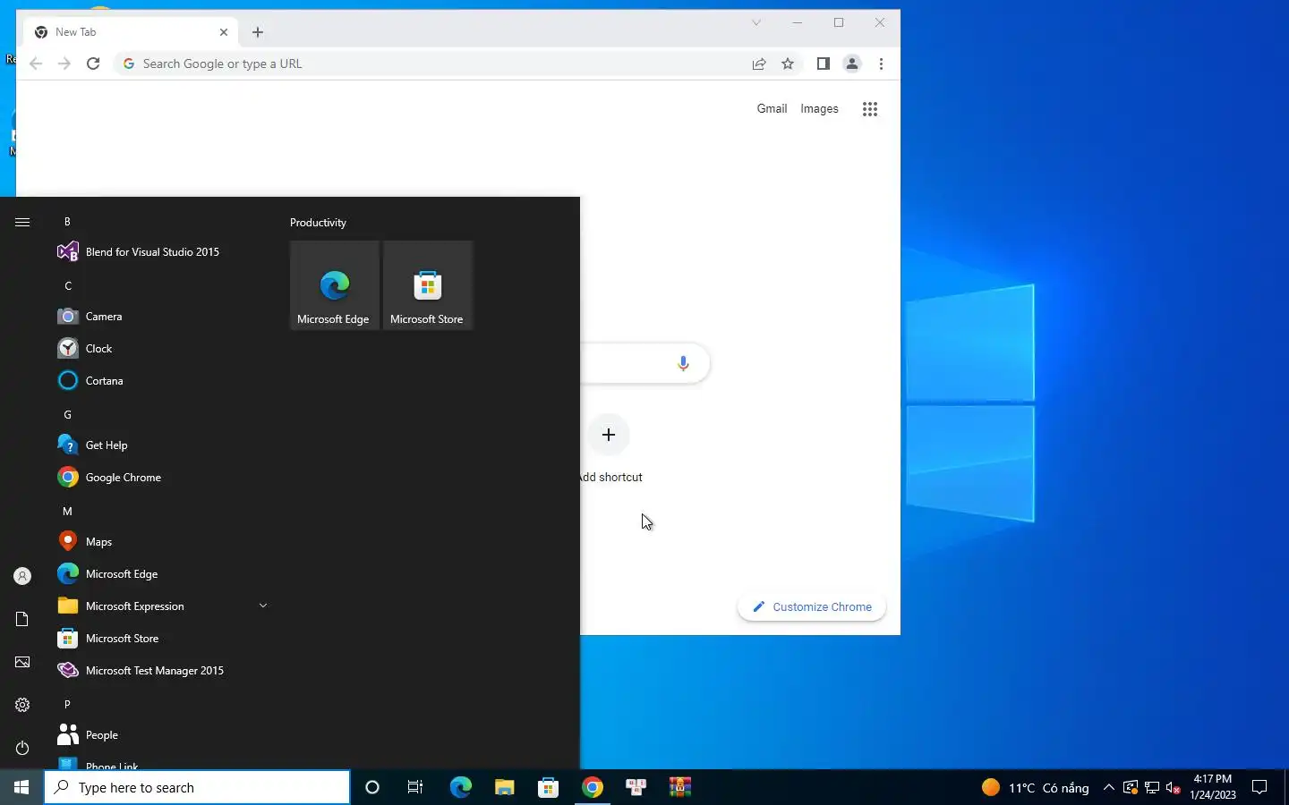
Task: Click Chrome's back arrow
Action: tap(36, 64)
